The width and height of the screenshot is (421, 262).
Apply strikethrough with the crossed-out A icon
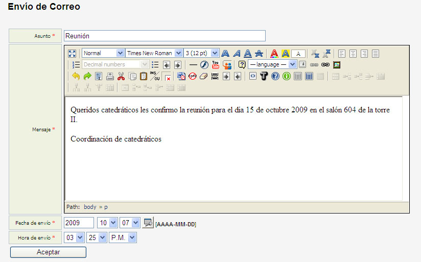click(259, 54)
